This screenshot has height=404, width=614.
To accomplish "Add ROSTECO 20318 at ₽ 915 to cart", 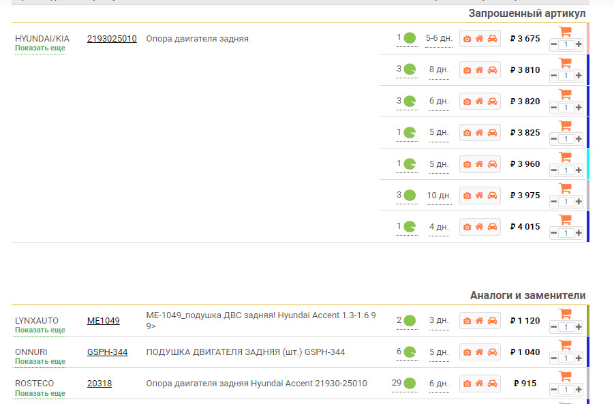I will click(x=565, y=376).
